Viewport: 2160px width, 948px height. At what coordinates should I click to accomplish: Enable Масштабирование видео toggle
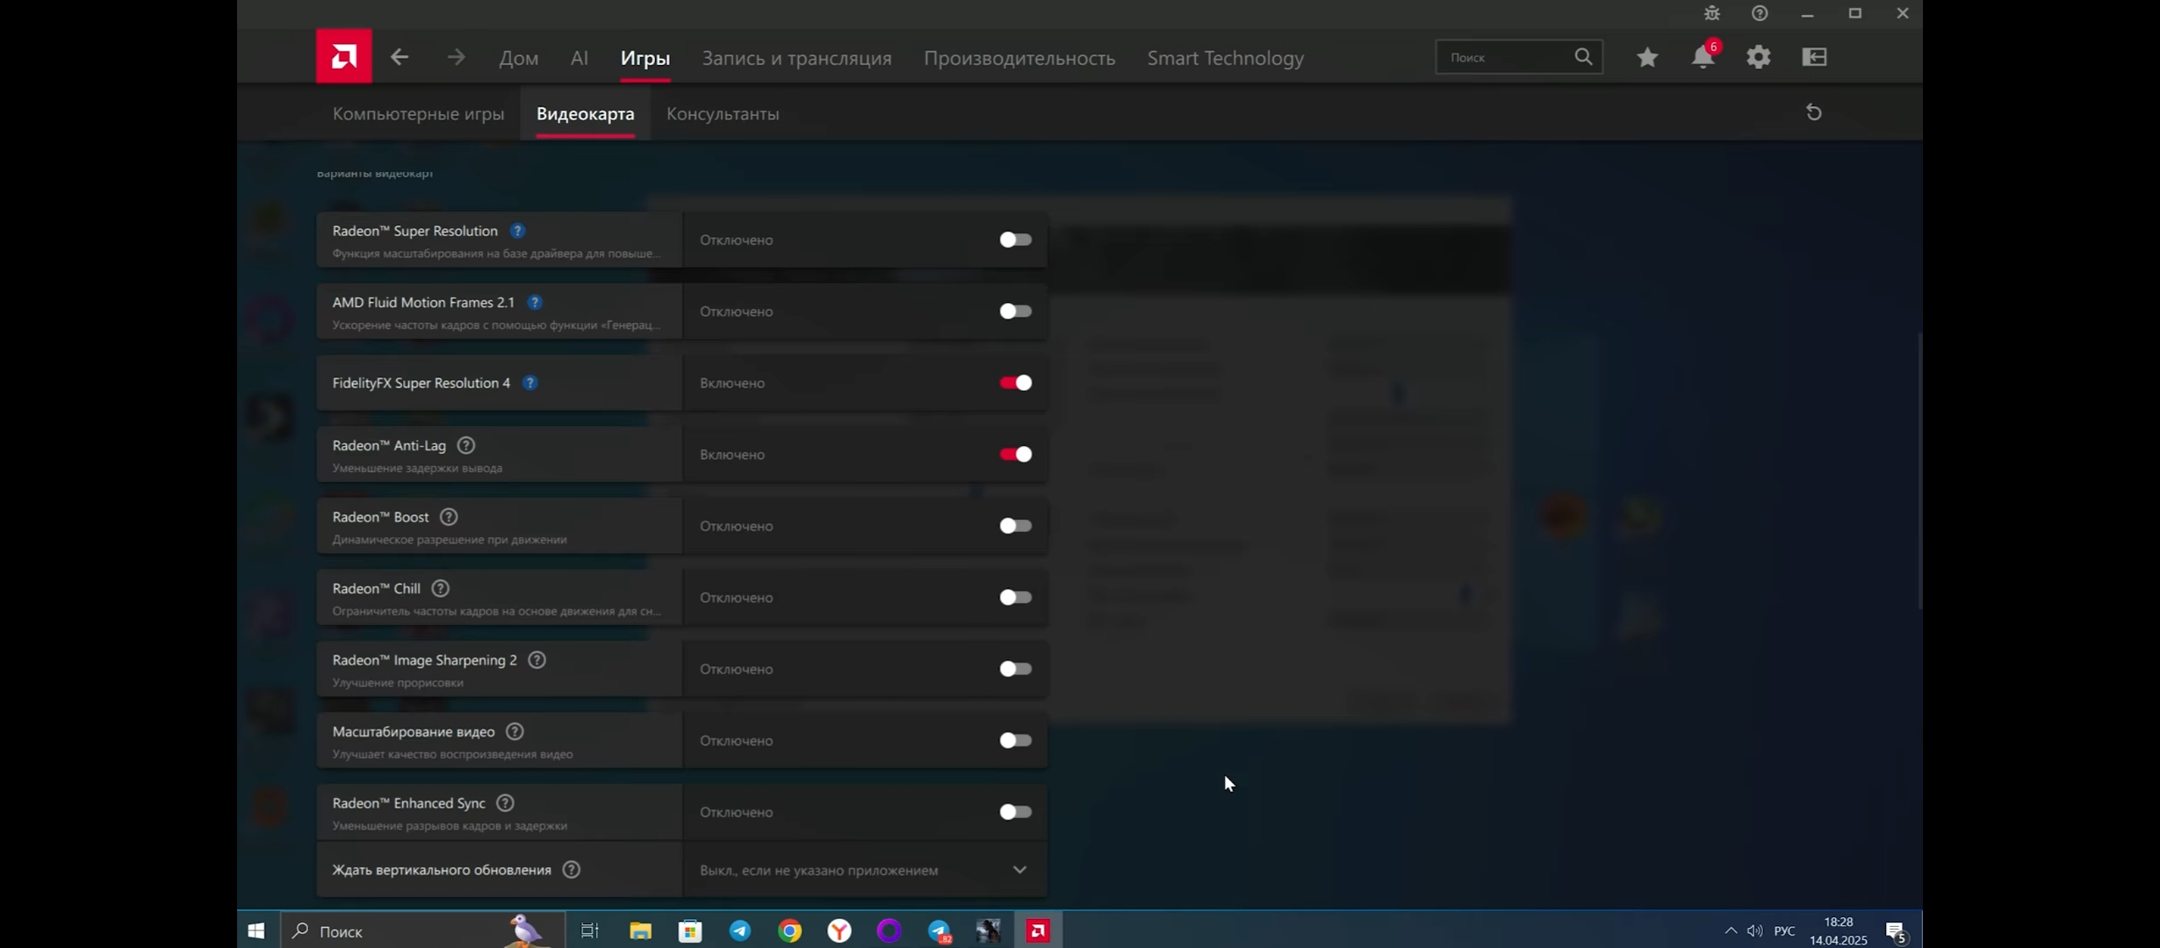(x=1015, y=741)
